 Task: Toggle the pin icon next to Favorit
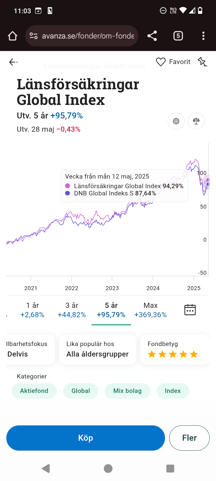202,62
